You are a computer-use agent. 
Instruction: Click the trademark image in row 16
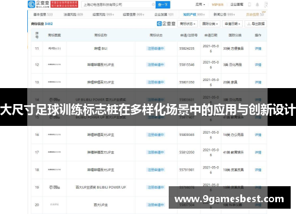[54, 135]
